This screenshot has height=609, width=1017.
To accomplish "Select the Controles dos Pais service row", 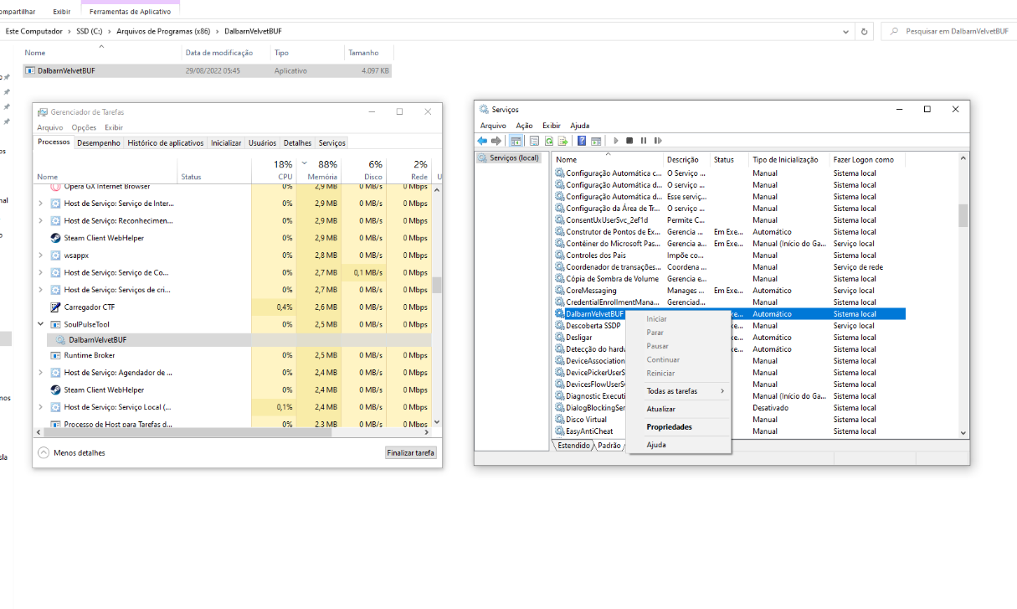I will pos(730,255).
